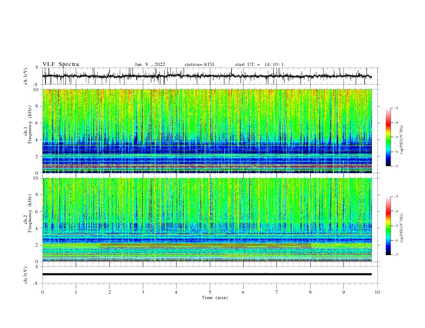Click the ch.1(V) waveform trace panel
425x328 pixels.
click(x=207, y=76)
